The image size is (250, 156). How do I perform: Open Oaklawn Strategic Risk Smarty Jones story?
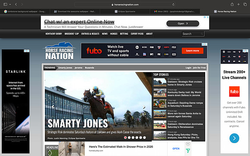click(x=184, y=83)
